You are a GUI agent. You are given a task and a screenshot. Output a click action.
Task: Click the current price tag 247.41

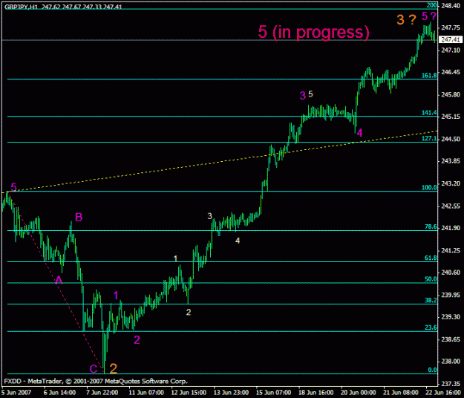pyautogui.click(x=451, y=39)
